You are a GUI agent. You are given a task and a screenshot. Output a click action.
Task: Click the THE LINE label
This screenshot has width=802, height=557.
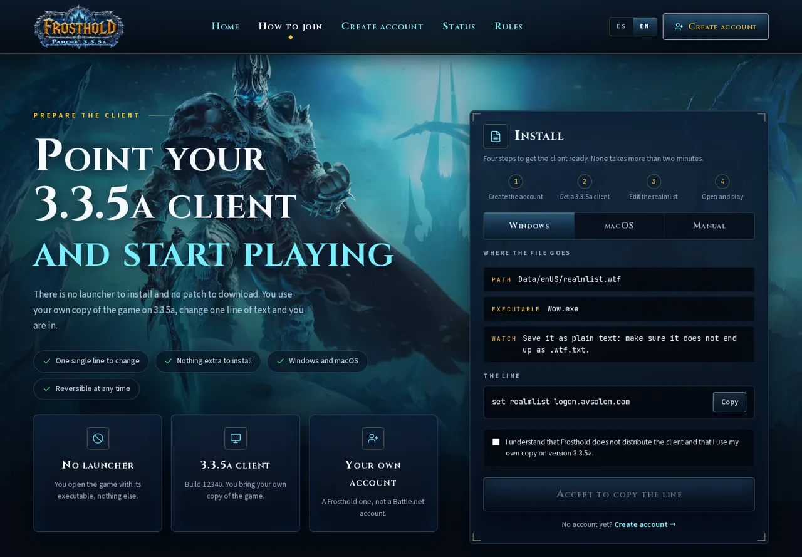502,376
